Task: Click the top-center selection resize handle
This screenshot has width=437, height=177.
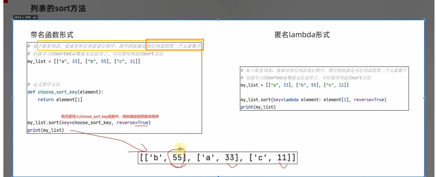Action: point(218,20)
